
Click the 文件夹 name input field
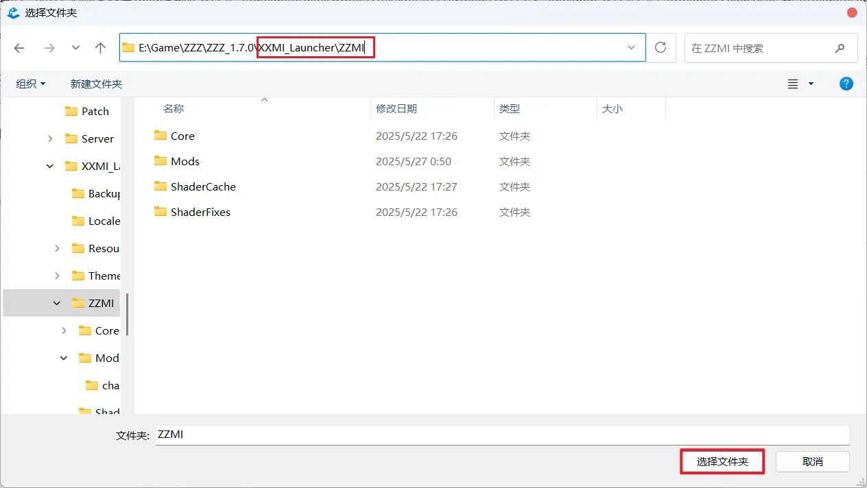pos(501,435)
